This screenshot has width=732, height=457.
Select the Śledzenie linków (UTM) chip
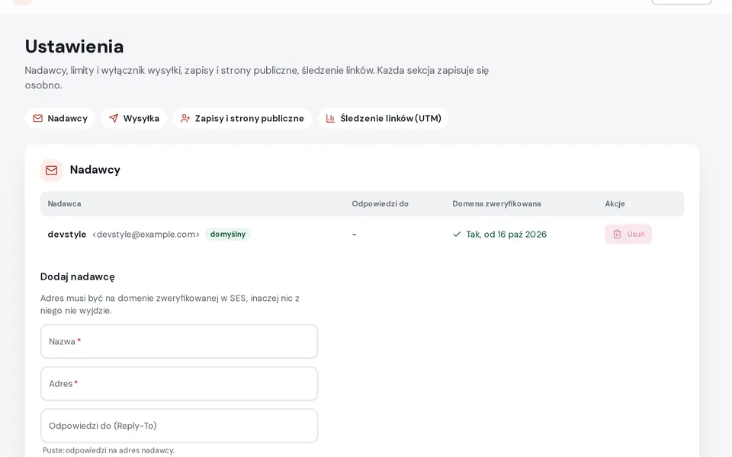point(384,119)
